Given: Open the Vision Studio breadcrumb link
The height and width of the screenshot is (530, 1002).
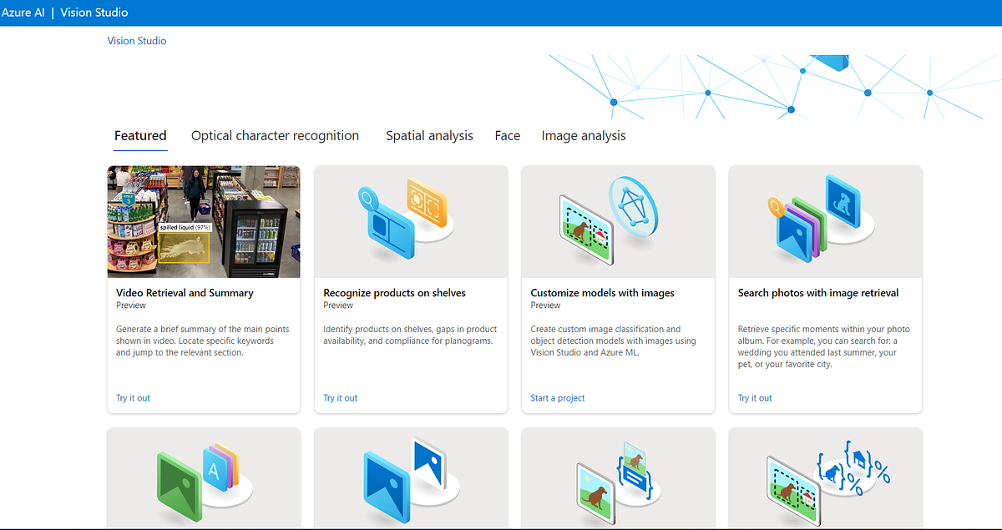Looking at the screenshot, I should [136, 40].
